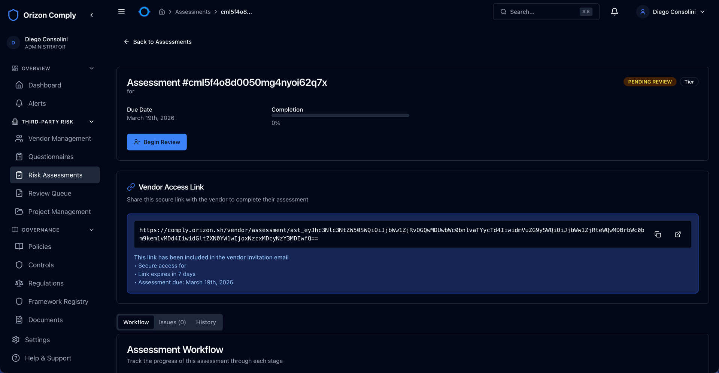Viewport: 719px width, 373px height.
Task: Copy the vendor access link
Action: pos(658,234)
